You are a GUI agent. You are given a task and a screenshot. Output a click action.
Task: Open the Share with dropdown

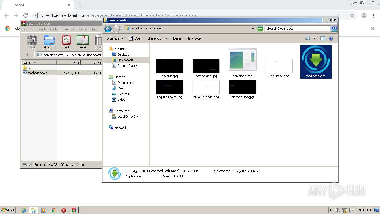pos(157,38)
